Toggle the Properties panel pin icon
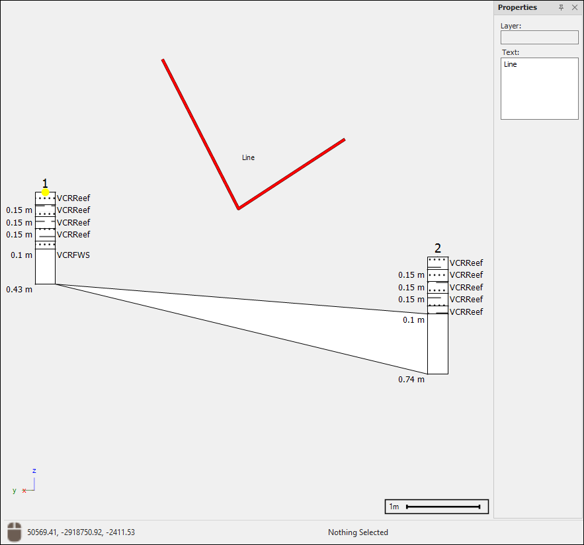Image resolution: width=584 pixels, height=545 pixels. click(562, 7)
